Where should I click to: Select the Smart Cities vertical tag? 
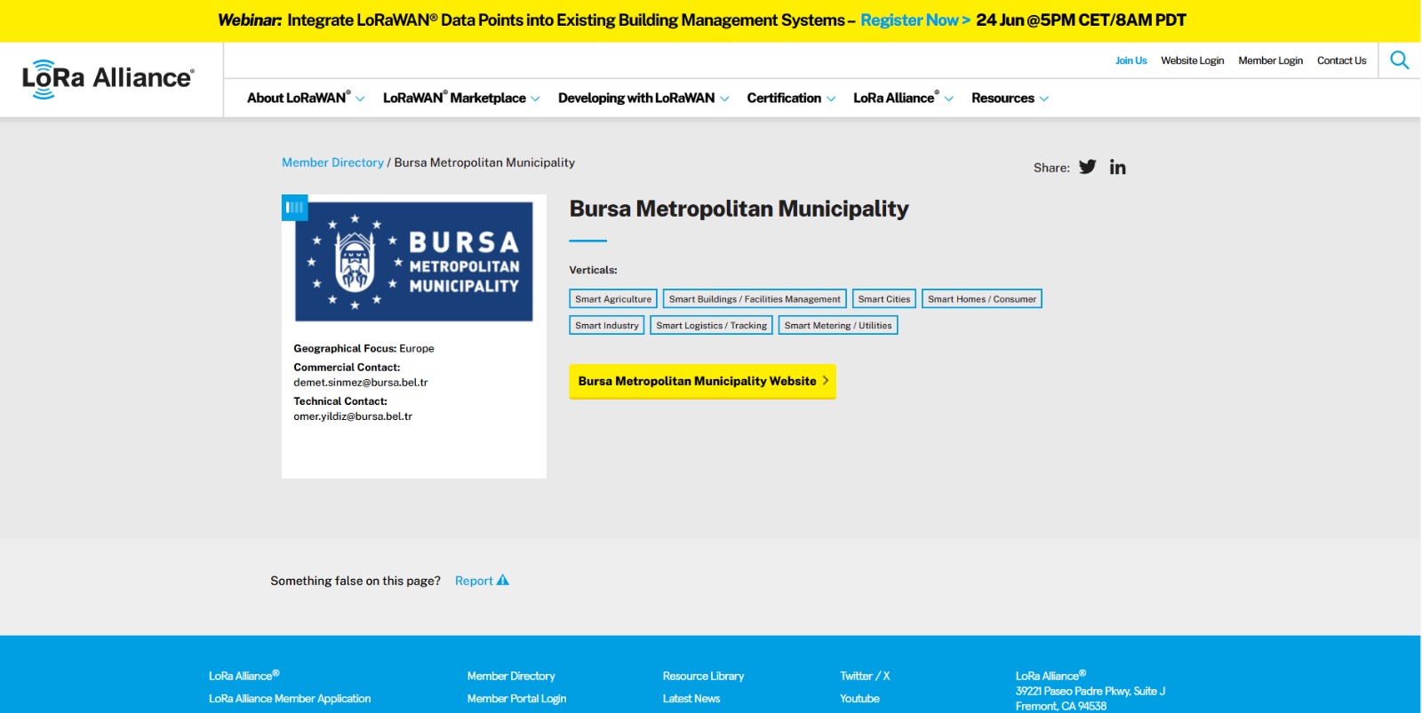point(883,299)
